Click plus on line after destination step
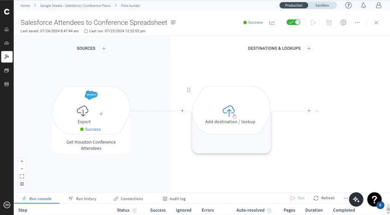390x215 pixels. pyautogui.click(x=309, y=111)
